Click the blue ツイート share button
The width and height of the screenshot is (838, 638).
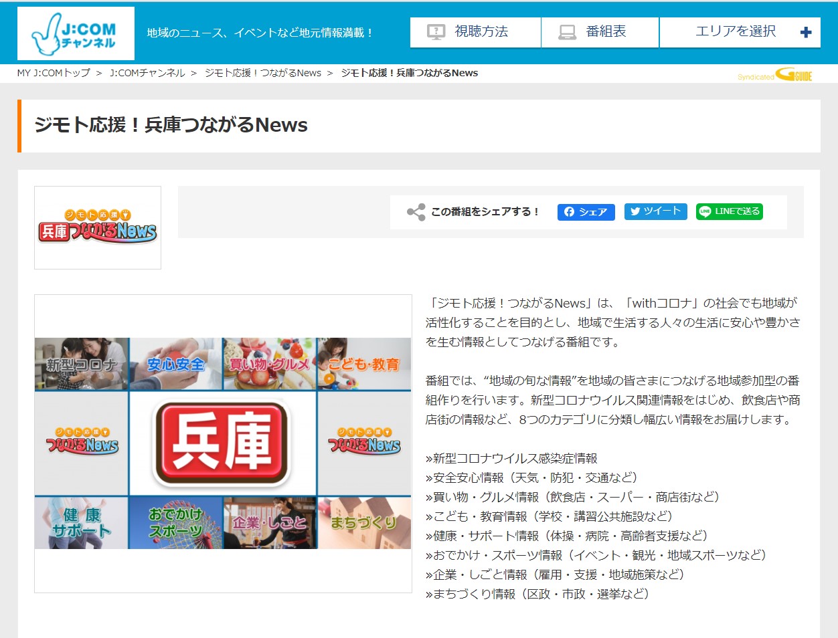click(x=655, y=211)
